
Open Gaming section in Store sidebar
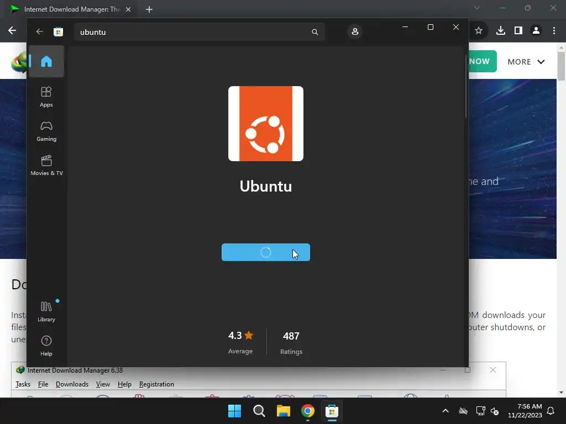coord(46,131)
